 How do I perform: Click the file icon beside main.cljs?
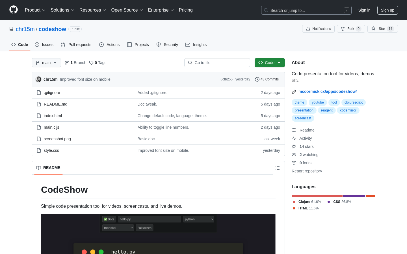point(39,127)
